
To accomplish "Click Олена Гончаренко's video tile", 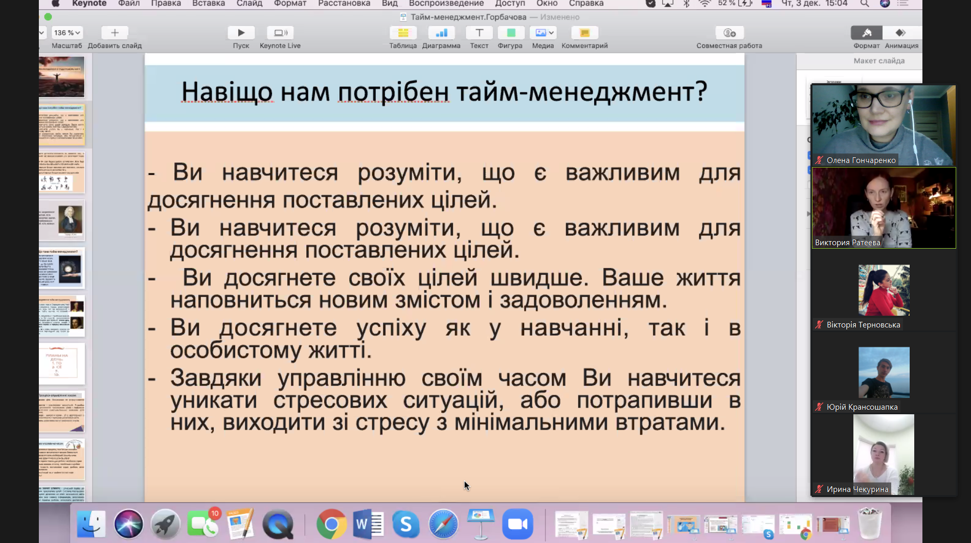I will pos(884,125).
